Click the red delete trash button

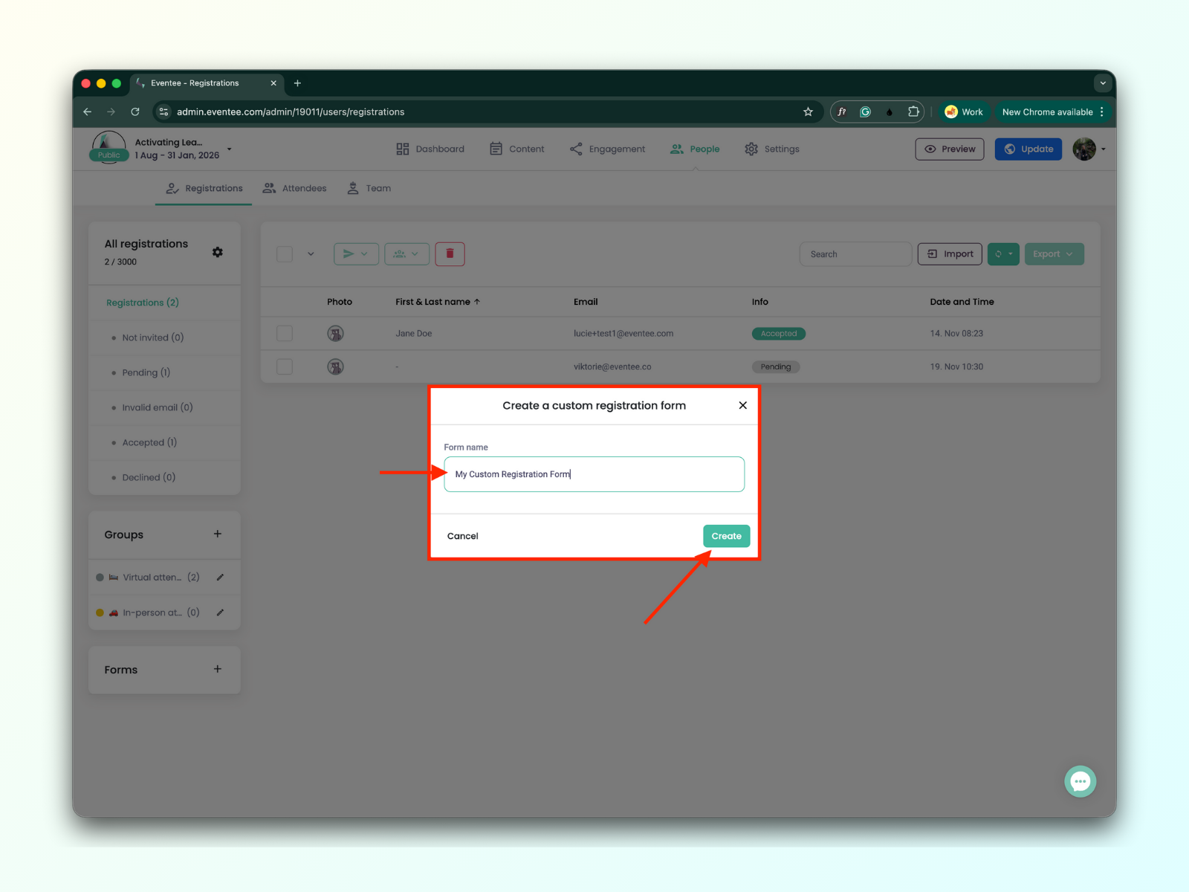point(450,254)
